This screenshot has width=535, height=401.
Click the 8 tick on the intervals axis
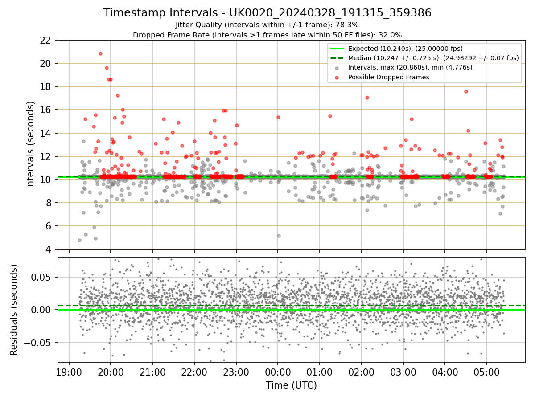point(48,203)
